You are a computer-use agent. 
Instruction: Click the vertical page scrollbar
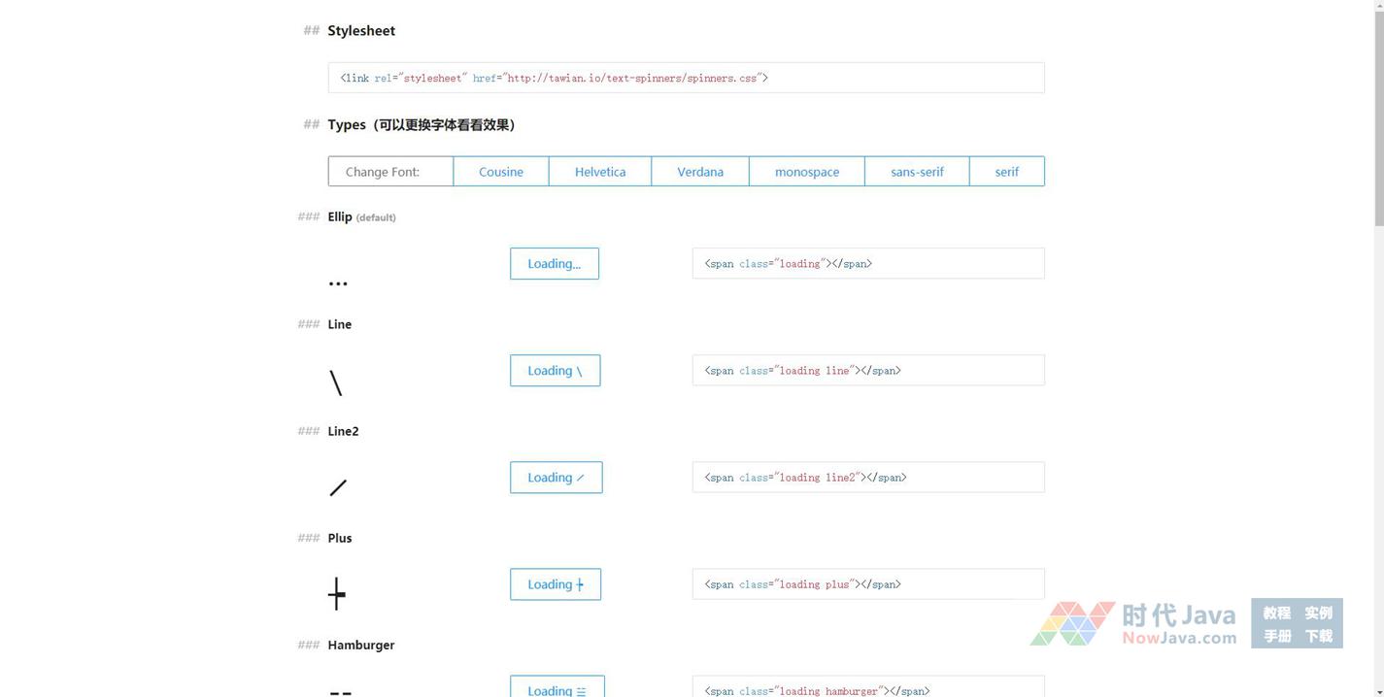click(x=1378, y=116)
